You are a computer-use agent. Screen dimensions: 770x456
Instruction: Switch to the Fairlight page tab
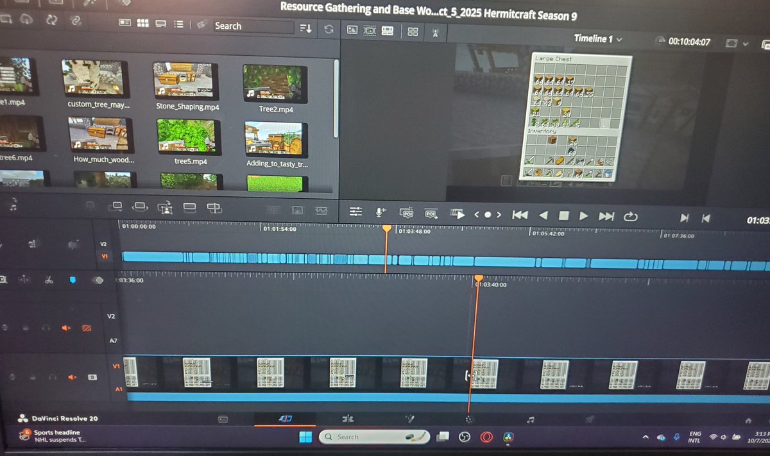coord(530,419)
